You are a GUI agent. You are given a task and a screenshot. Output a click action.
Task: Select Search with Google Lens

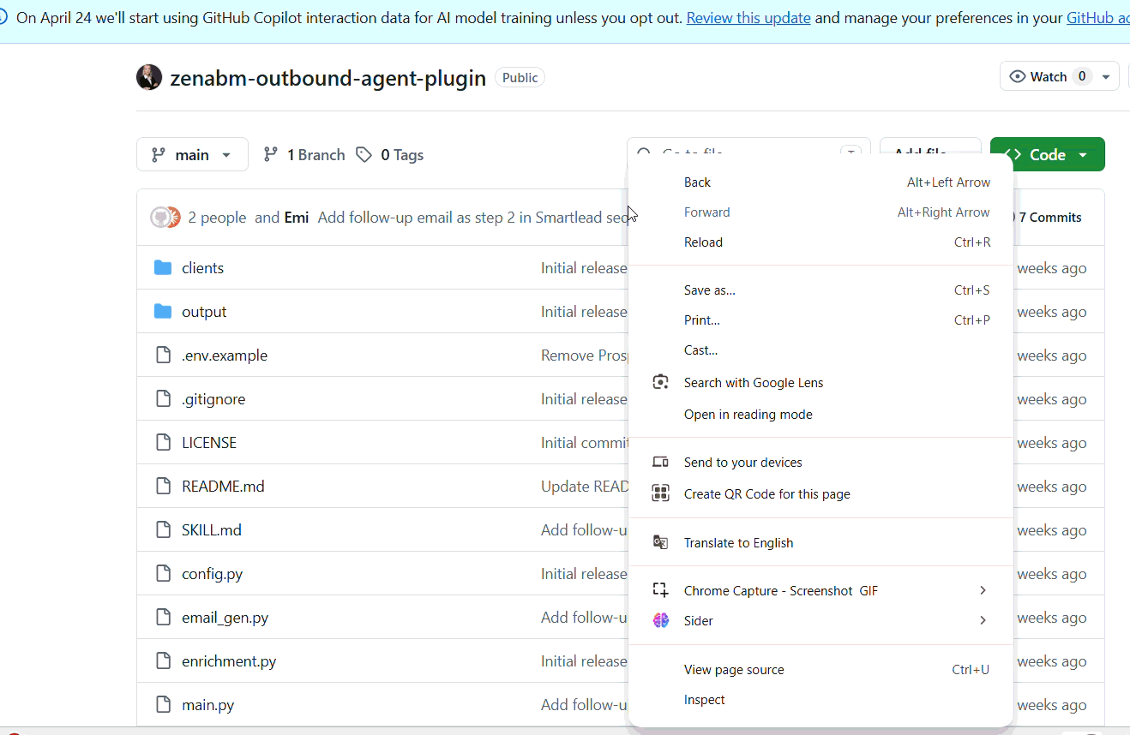821,382
